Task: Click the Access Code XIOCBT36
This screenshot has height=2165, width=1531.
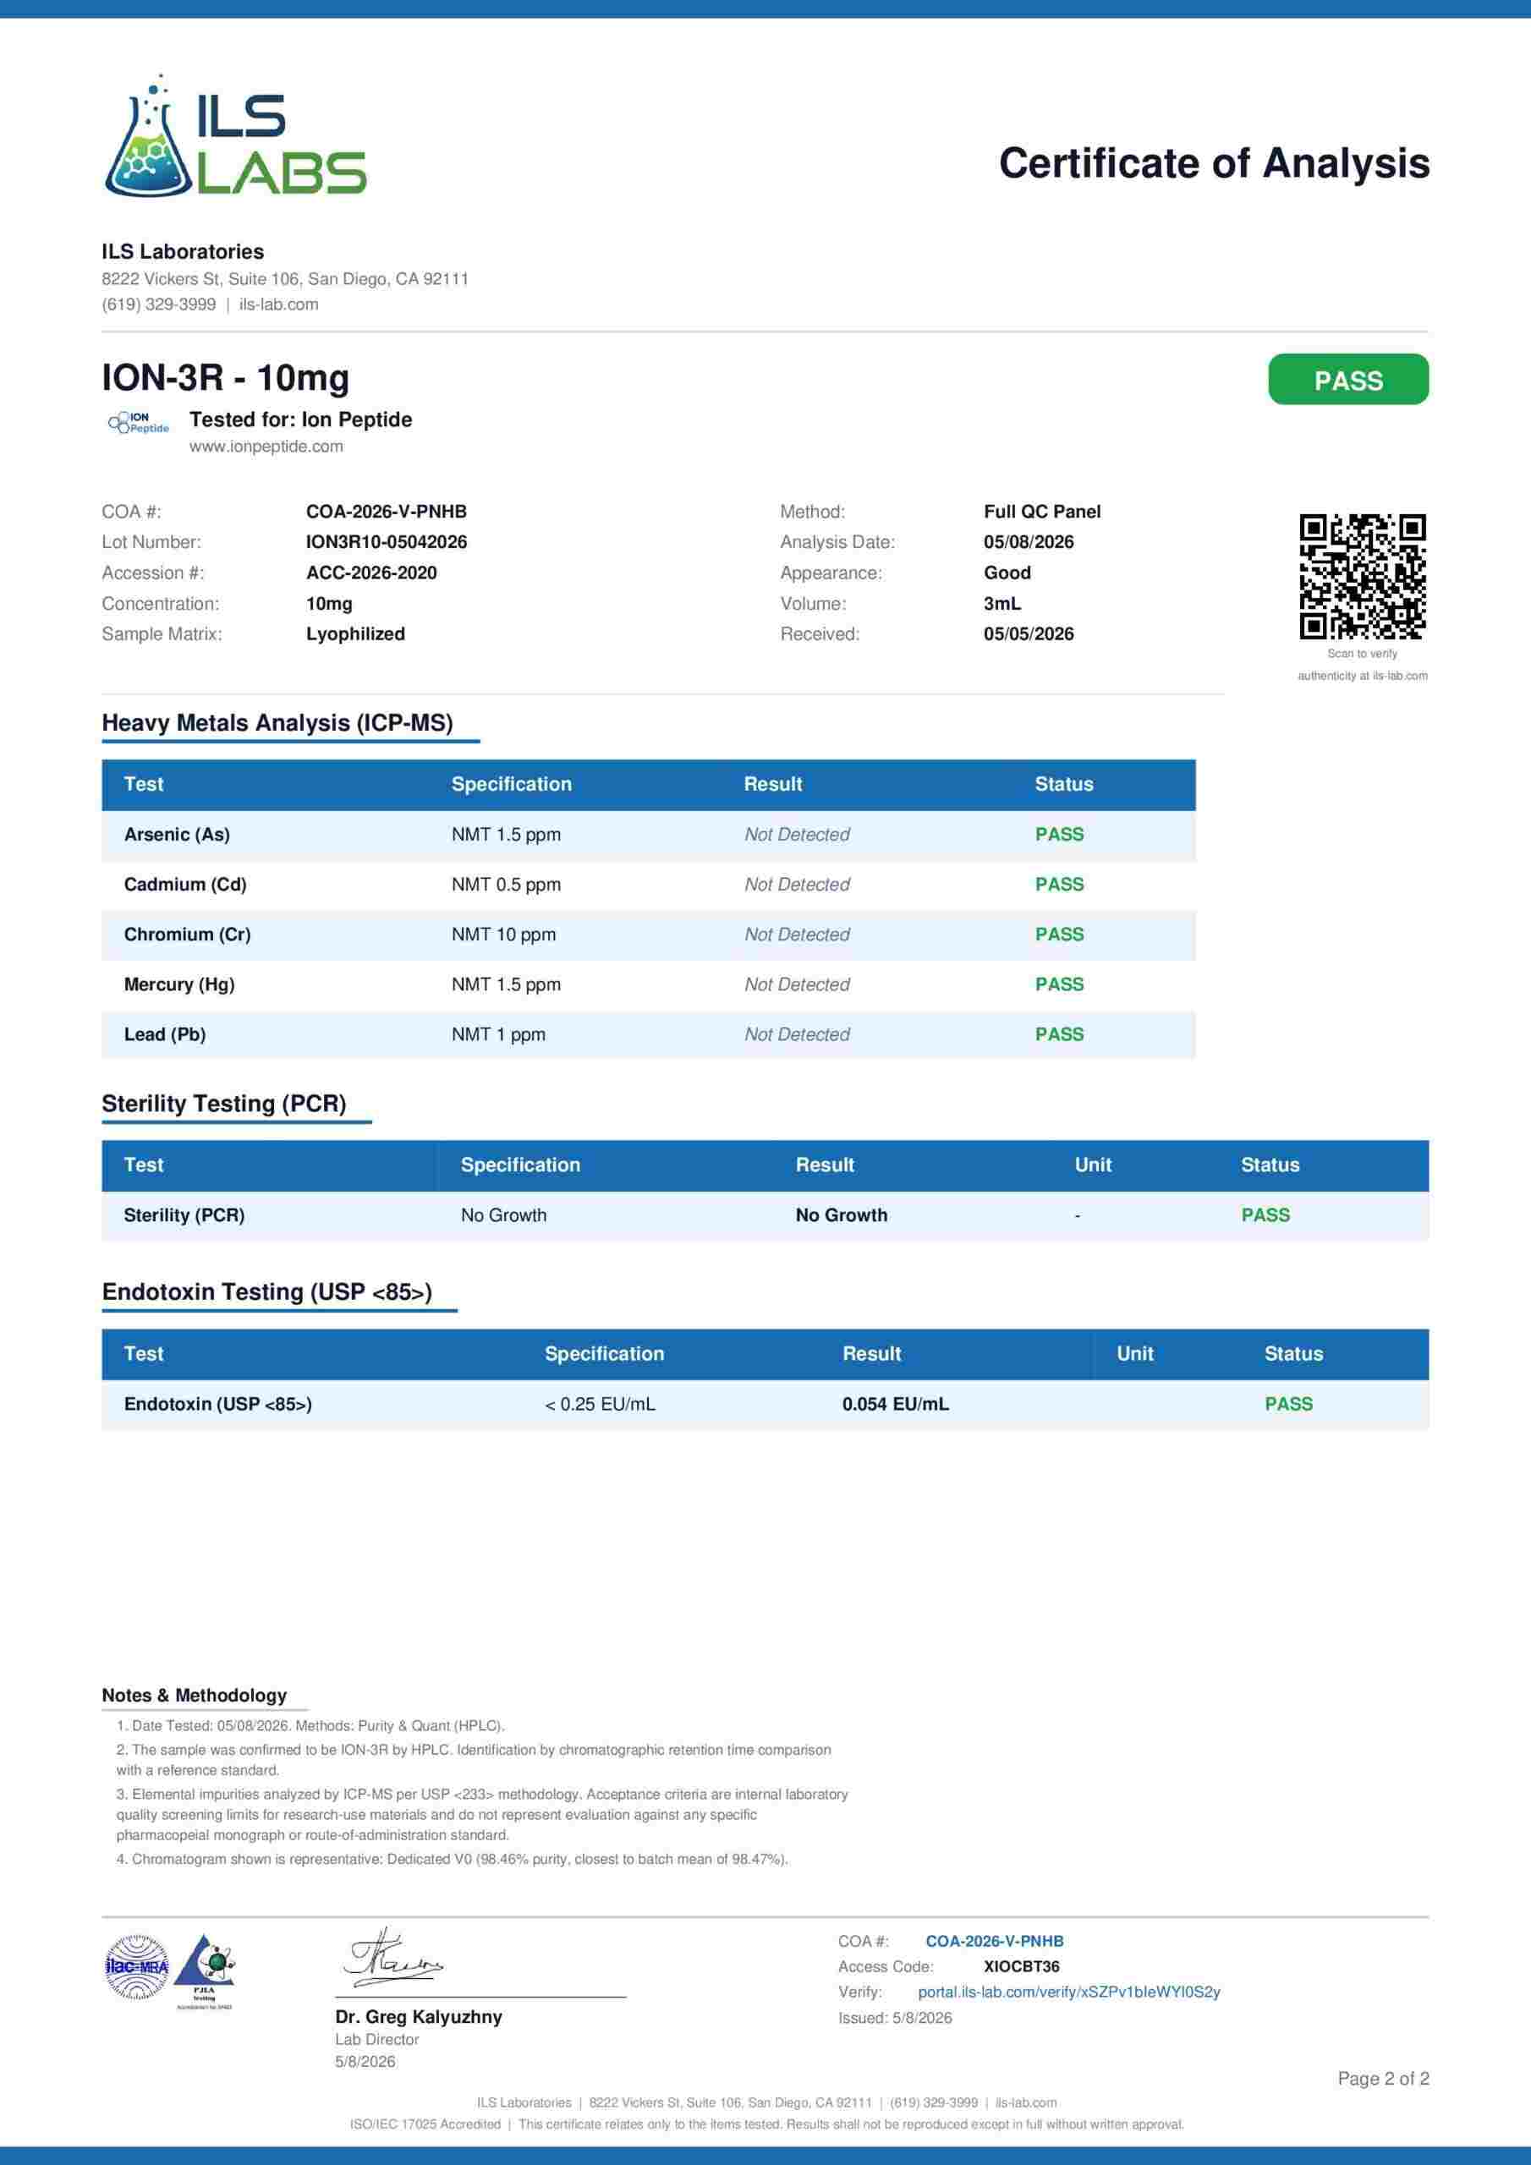Action: pos(1022,1967)
